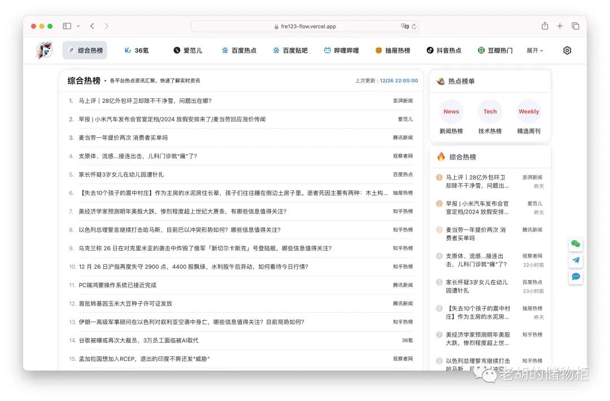Open the sidebar dropdown chevron in Safari
The height and width of the screenshot is (401, 610).
tap(78, 26)
